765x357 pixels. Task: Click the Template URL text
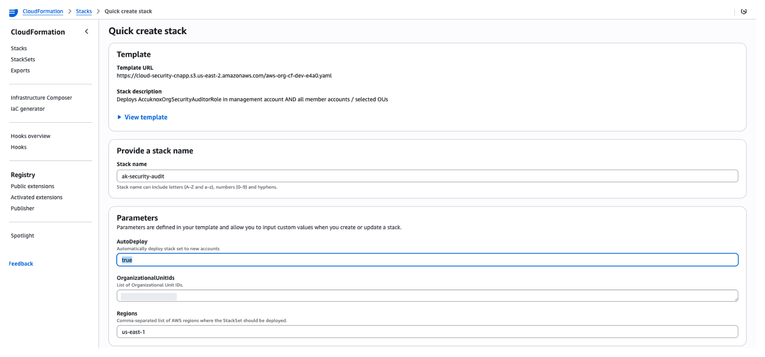pos(224,76)
